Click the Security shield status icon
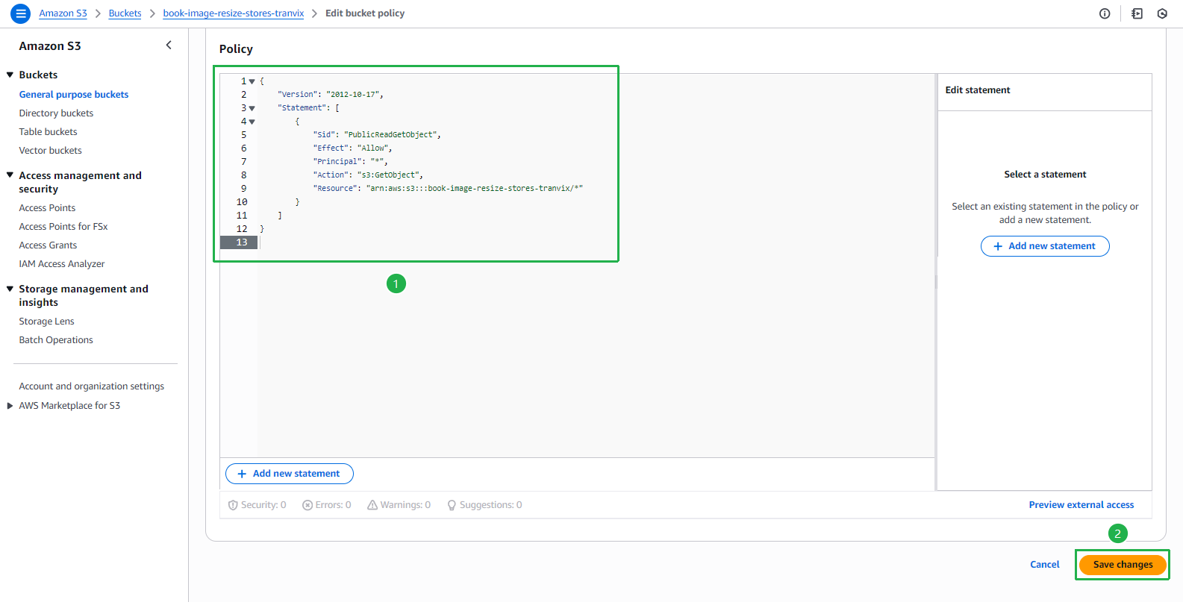The image size is (1183, 605). click(233, 505)
